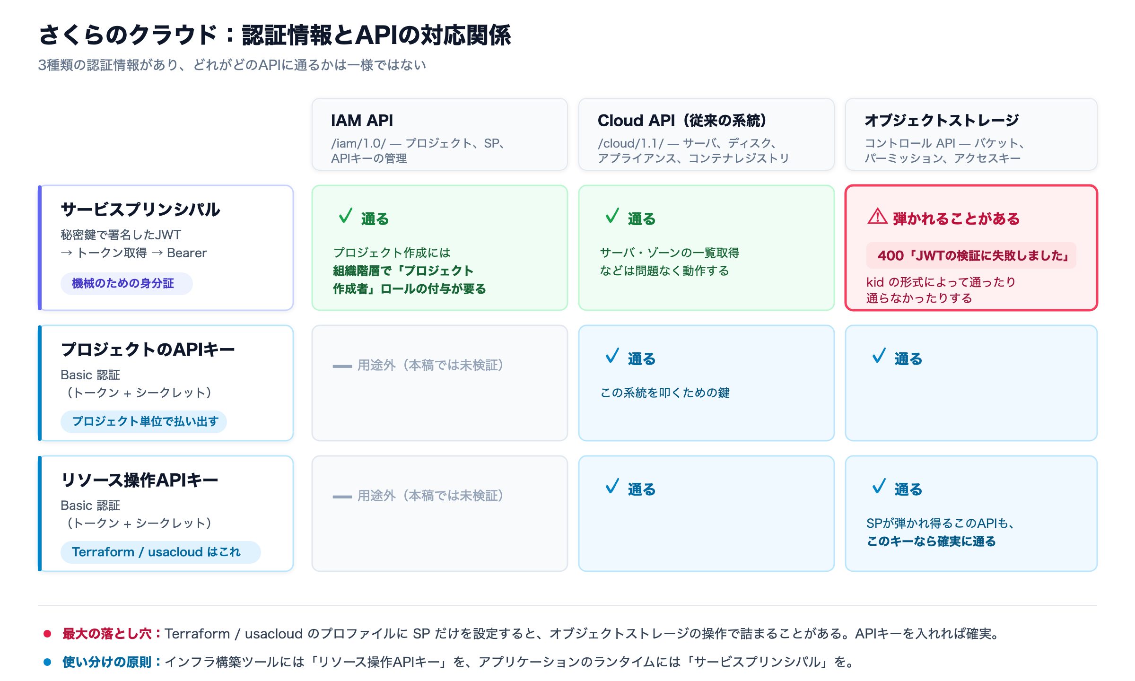Click the gray dash icon in プロジェクトのAPIキー row
This screenshot has width=1135, height=681.
(342, 366)
